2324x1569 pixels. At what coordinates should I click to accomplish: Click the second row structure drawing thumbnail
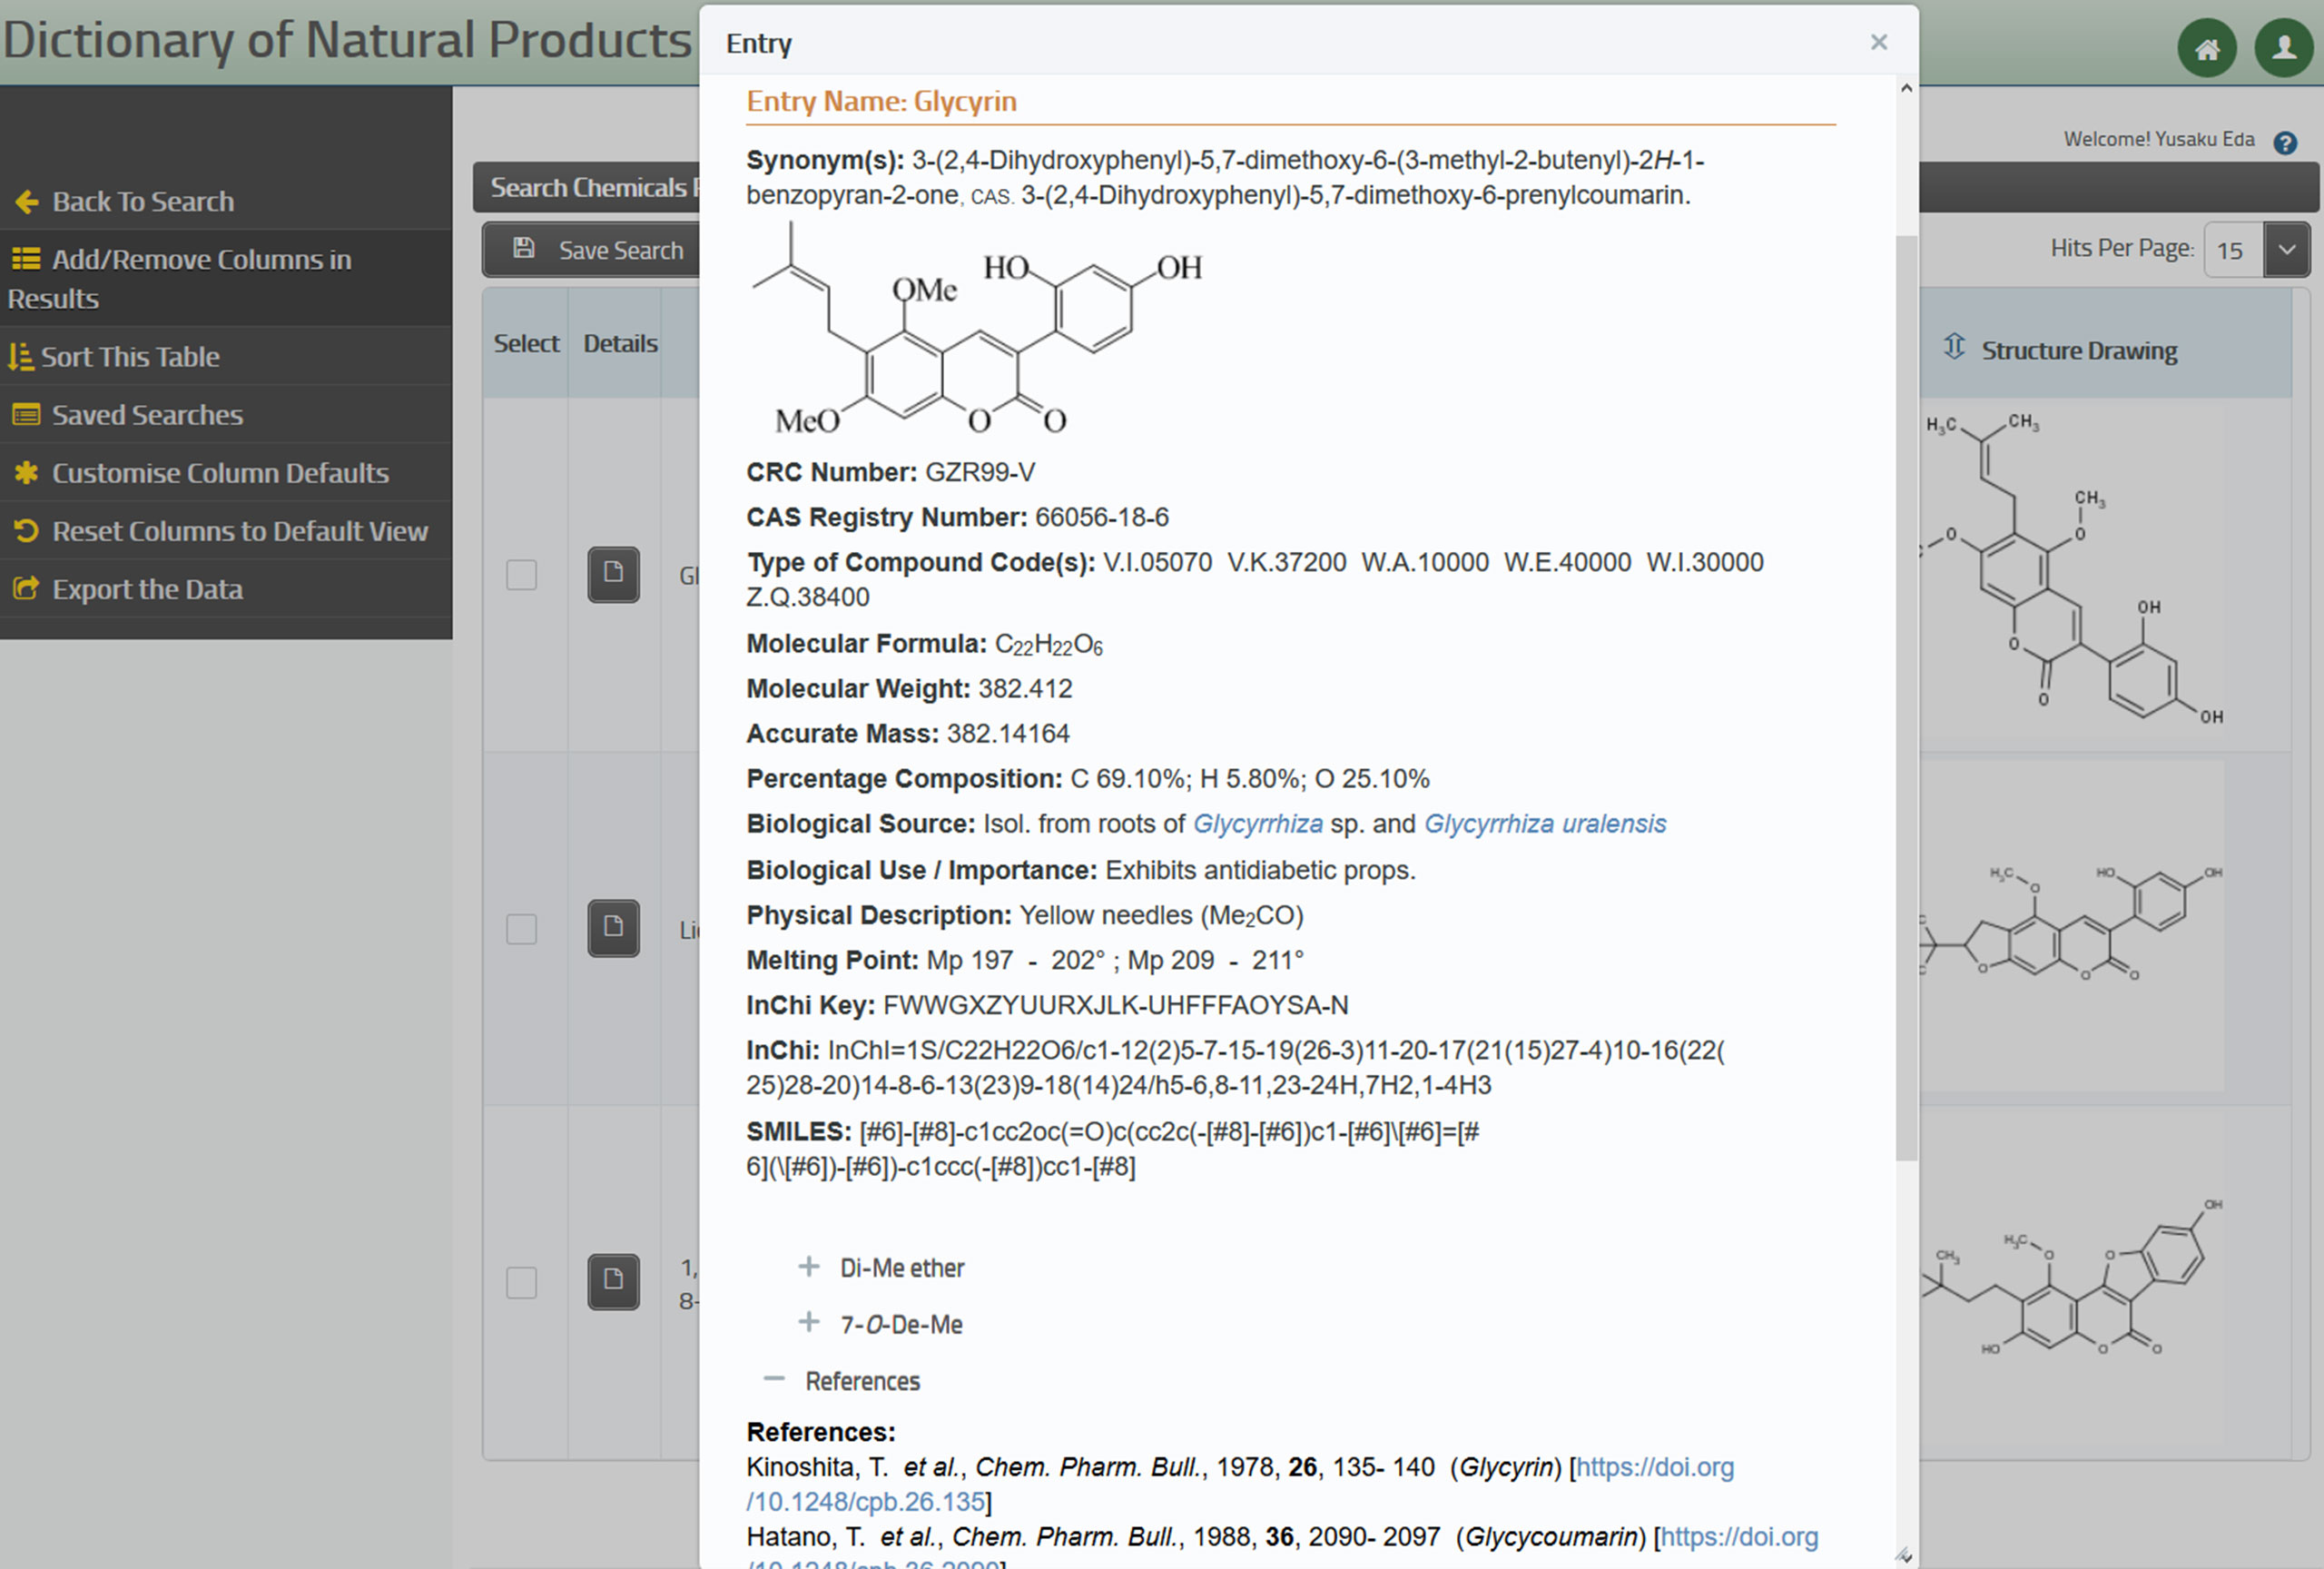tap(2070, 924)
